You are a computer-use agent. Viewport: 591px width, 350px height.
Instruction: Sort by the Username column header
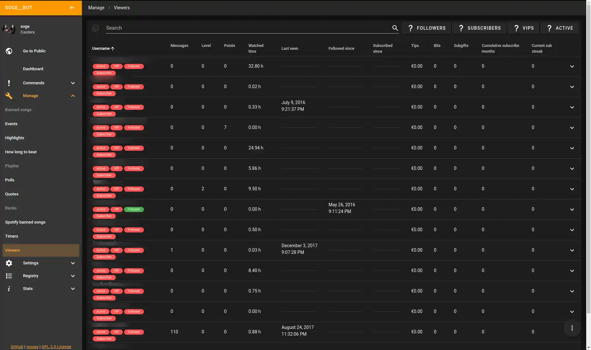[x=101, y=49]
